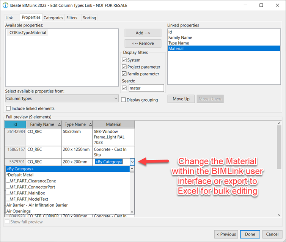Click the Done button
286x242 pixels.
click(x=250, y=234)
